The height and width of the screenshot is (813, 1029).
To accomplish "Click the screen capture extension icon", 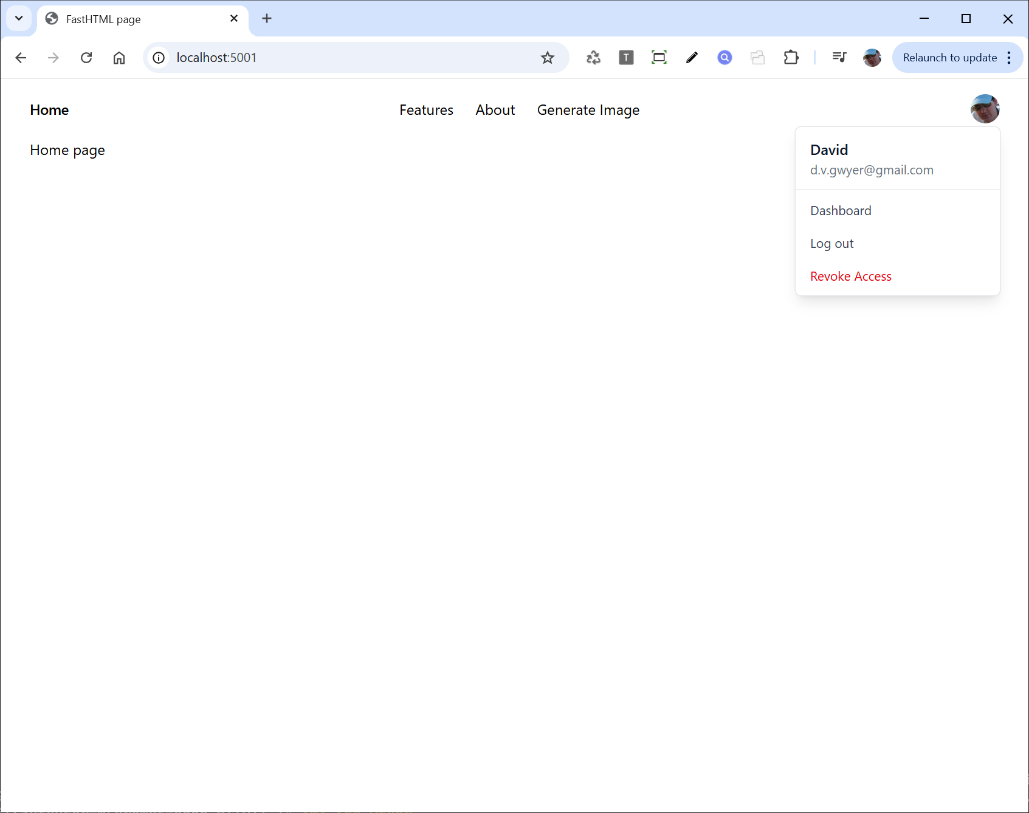I will 659,58.
